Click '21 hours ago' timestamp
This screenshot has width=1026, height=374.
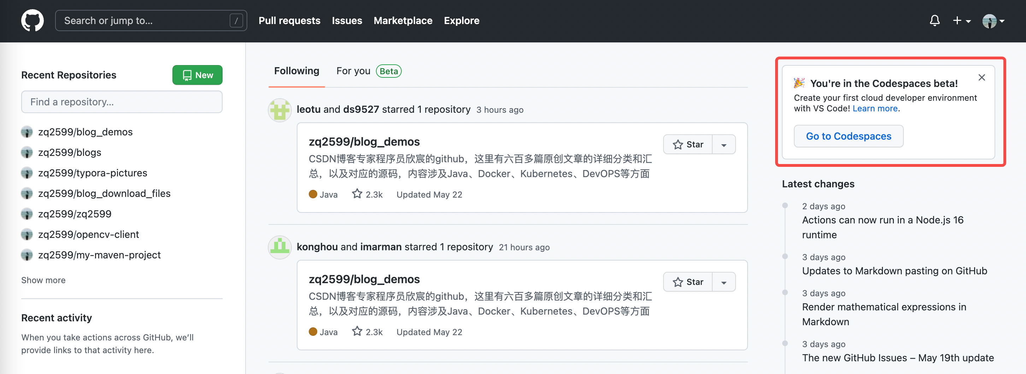coord(524,247)
